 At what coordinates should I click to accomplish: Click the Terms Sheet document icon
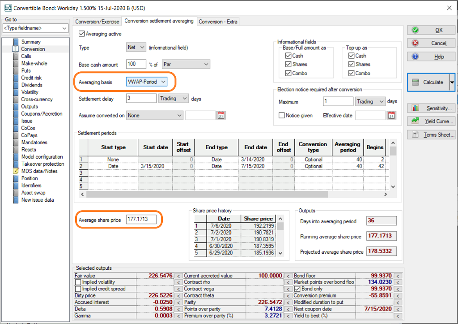tap(415, 134)
